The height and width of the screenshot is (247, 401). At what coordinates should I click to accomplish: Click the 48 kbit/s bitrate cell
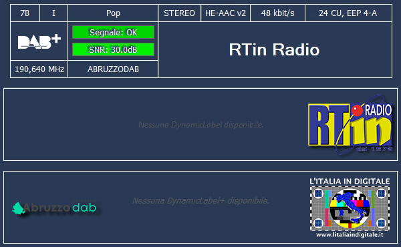278,13
